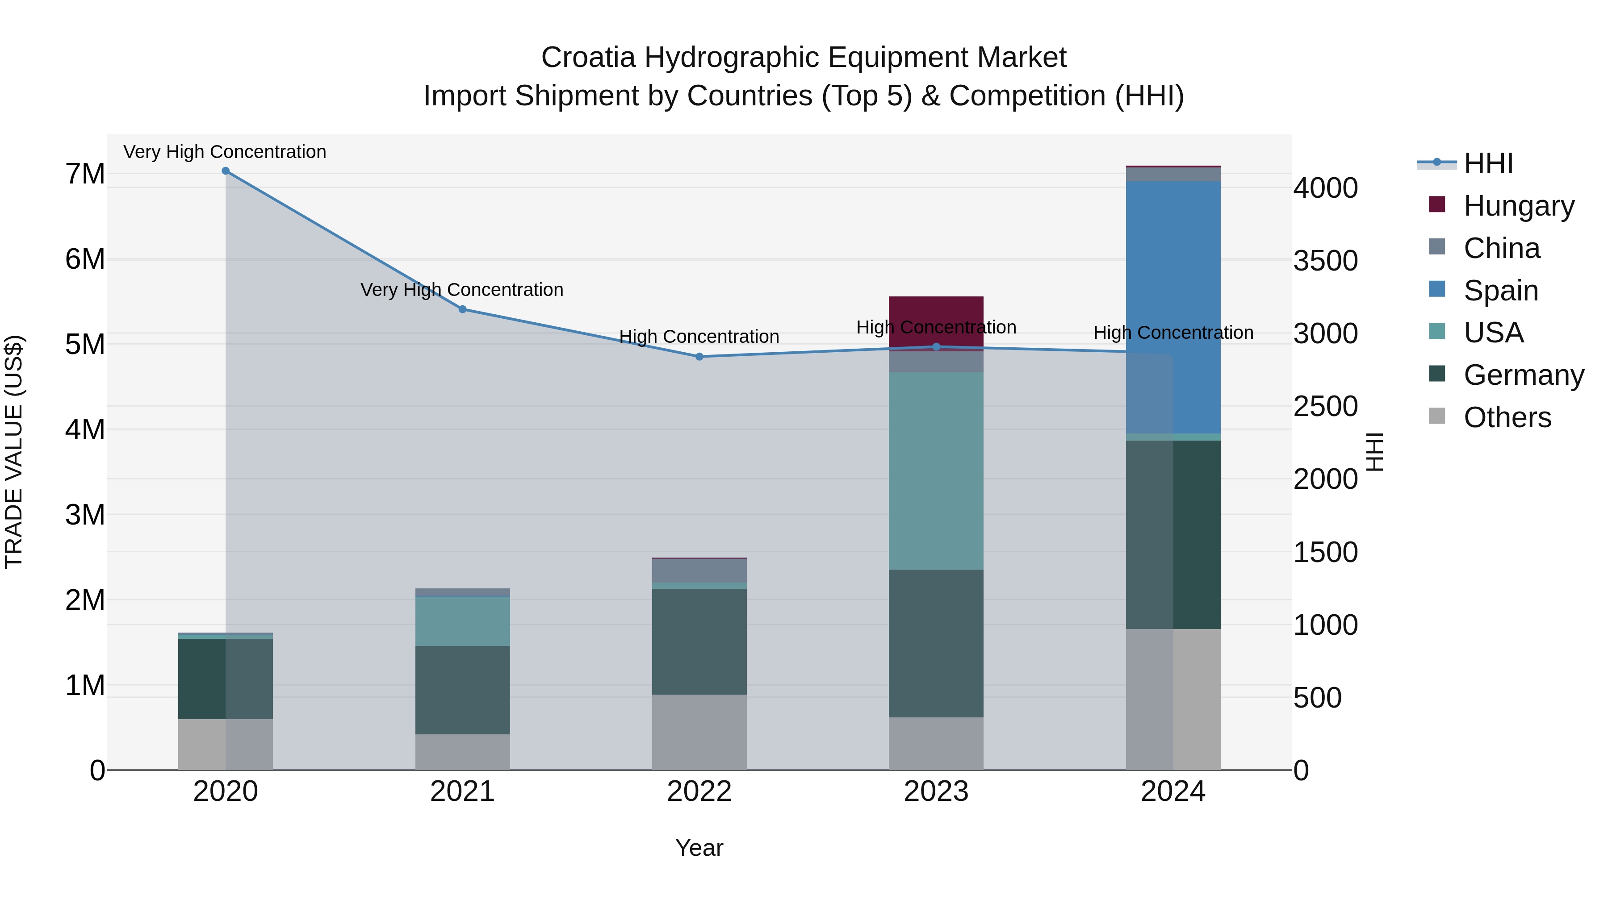Click the Others segment of 2021 bar

(463, 752)
